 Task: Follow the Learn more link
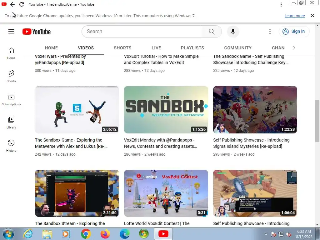click(x=295, y=16)
